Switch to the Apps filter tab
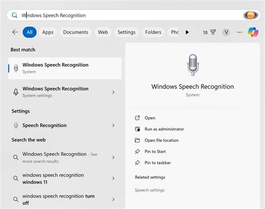The image size is (265, 209). [48, 32]
